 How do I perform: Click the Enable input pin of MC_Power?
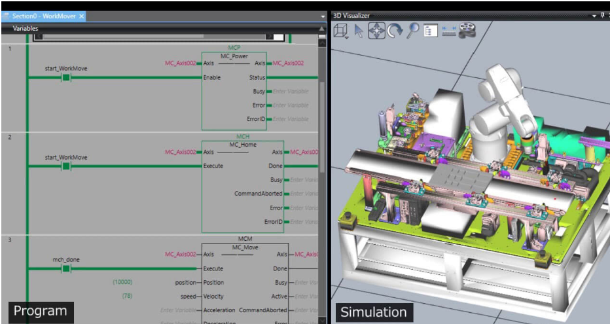coord(212,77)
